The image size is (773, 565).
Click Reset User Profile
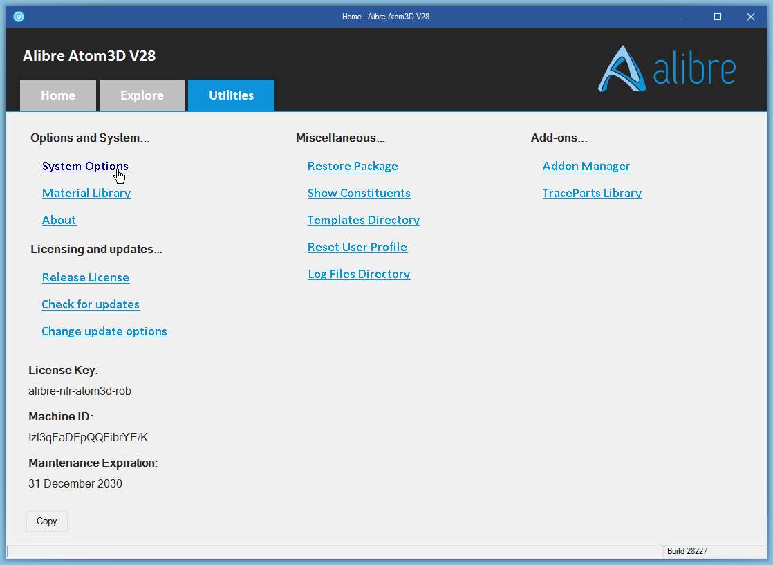point(357,247)
